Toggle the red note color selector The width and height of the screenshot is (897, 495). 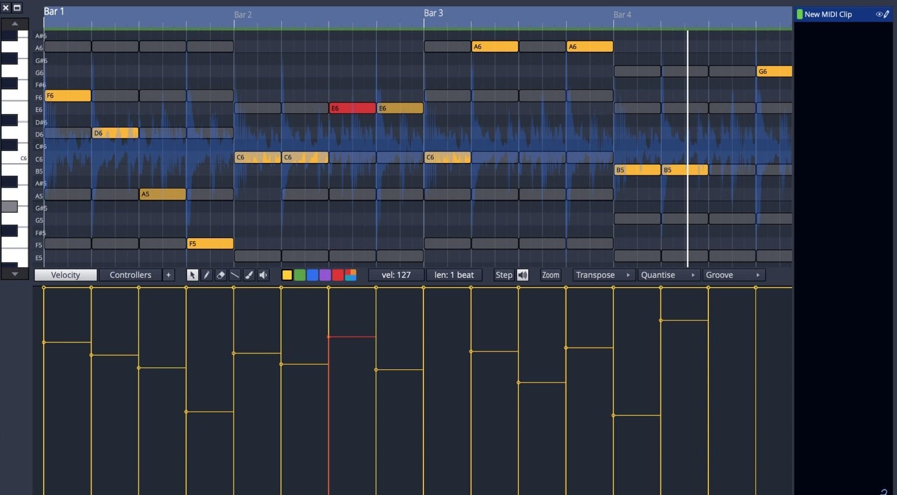click(337, 275)
